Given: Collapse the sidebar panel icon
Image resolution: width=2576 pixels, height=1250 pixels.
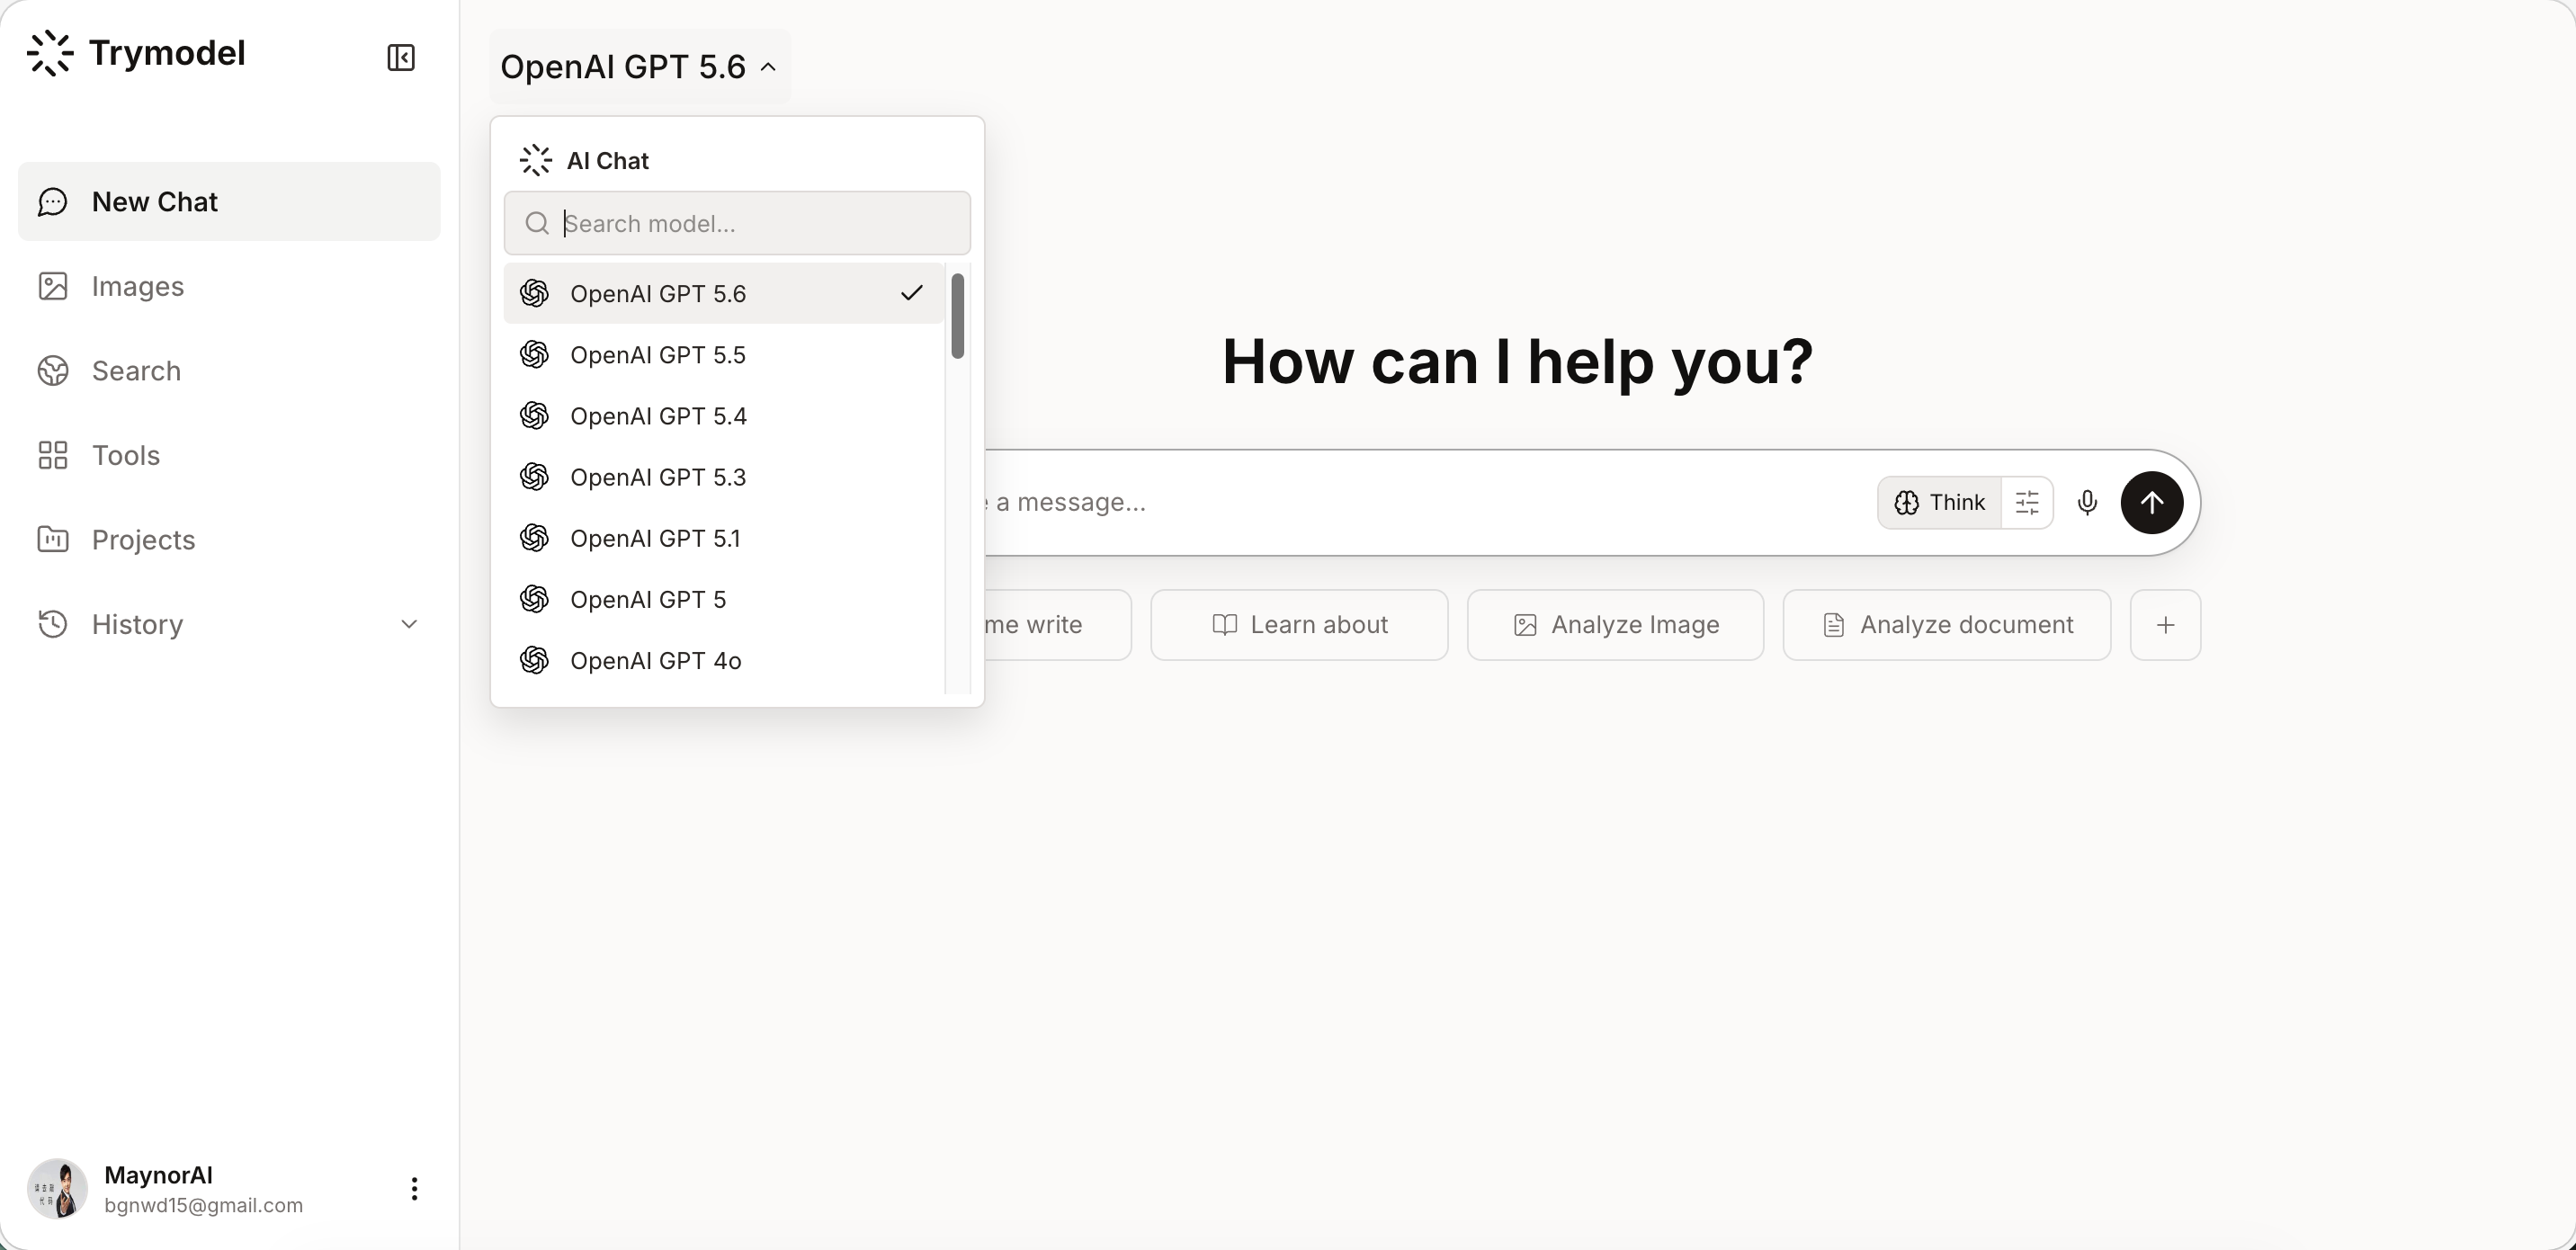Looking at the screenshot, I should [401, 58].
